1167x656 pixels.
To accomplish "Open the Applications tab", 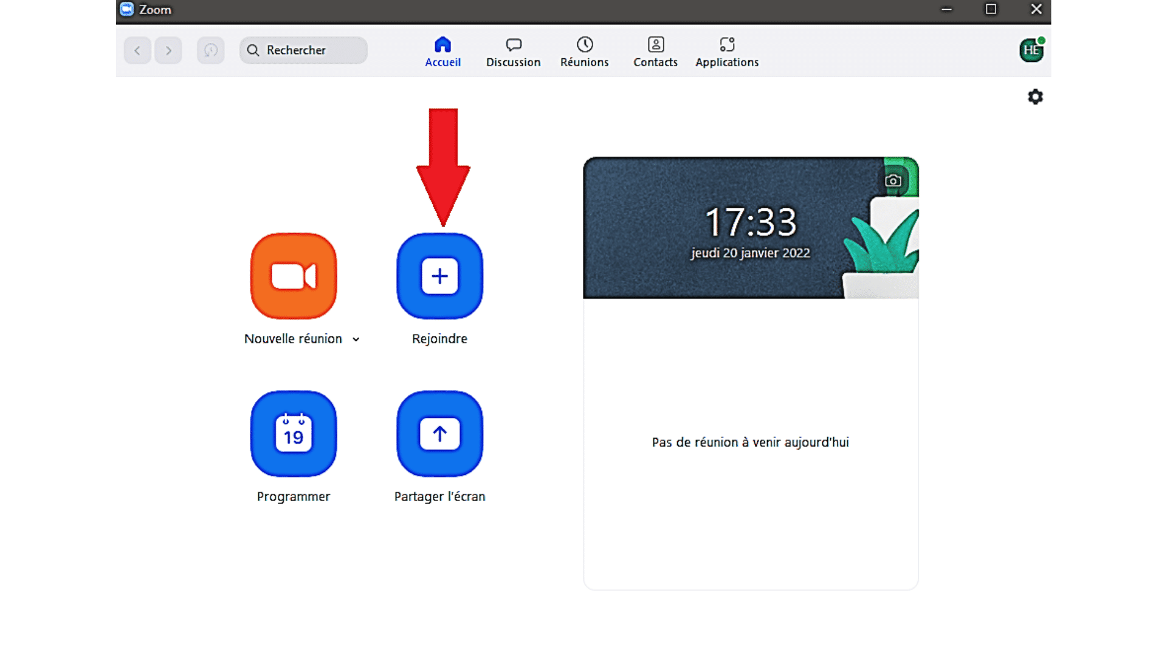I will pos(727,52).
